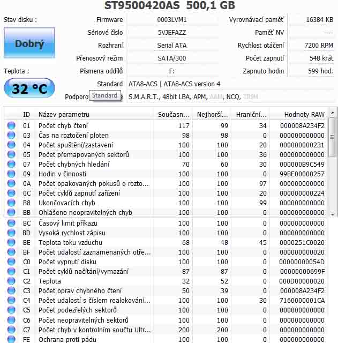Click the serial number field 5VJEFAZZ
Screen dimensions: 338x343
click(172, 33)
